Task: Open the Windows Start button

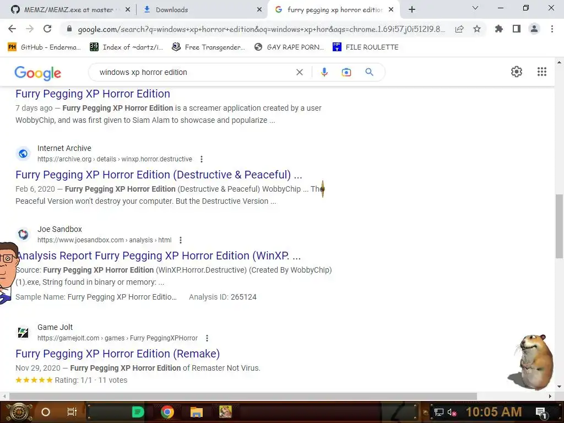Action: (20, 412)
